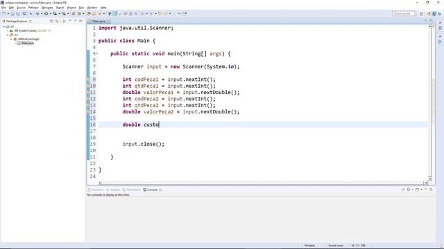
Task: Click the Debug bug toolbar icon
Action: coord(37,14)
